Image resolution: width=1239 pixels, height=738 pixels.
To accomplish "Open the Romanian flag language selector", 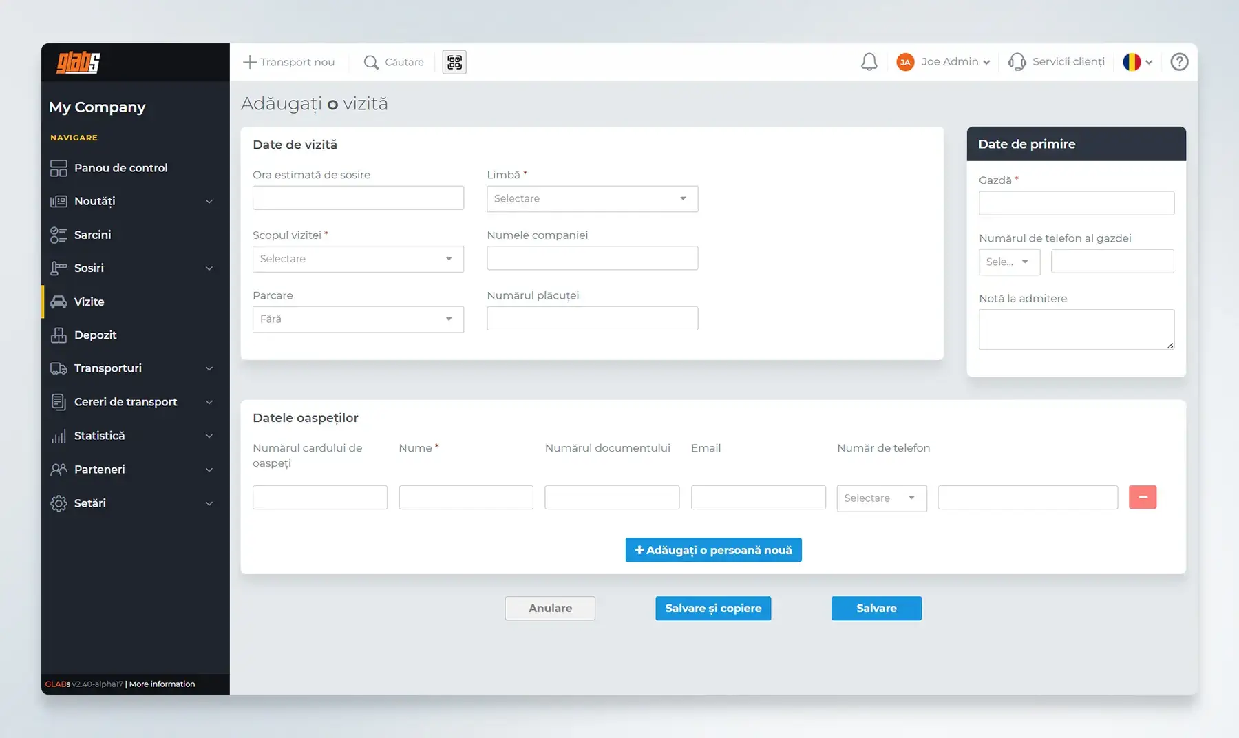I will coord(1137,62).
